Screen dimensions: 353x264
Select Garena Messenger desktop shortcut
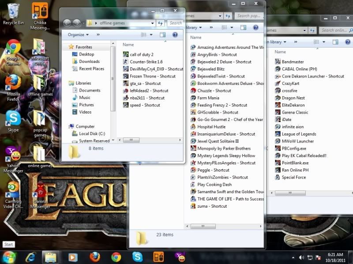pos(40,195)
